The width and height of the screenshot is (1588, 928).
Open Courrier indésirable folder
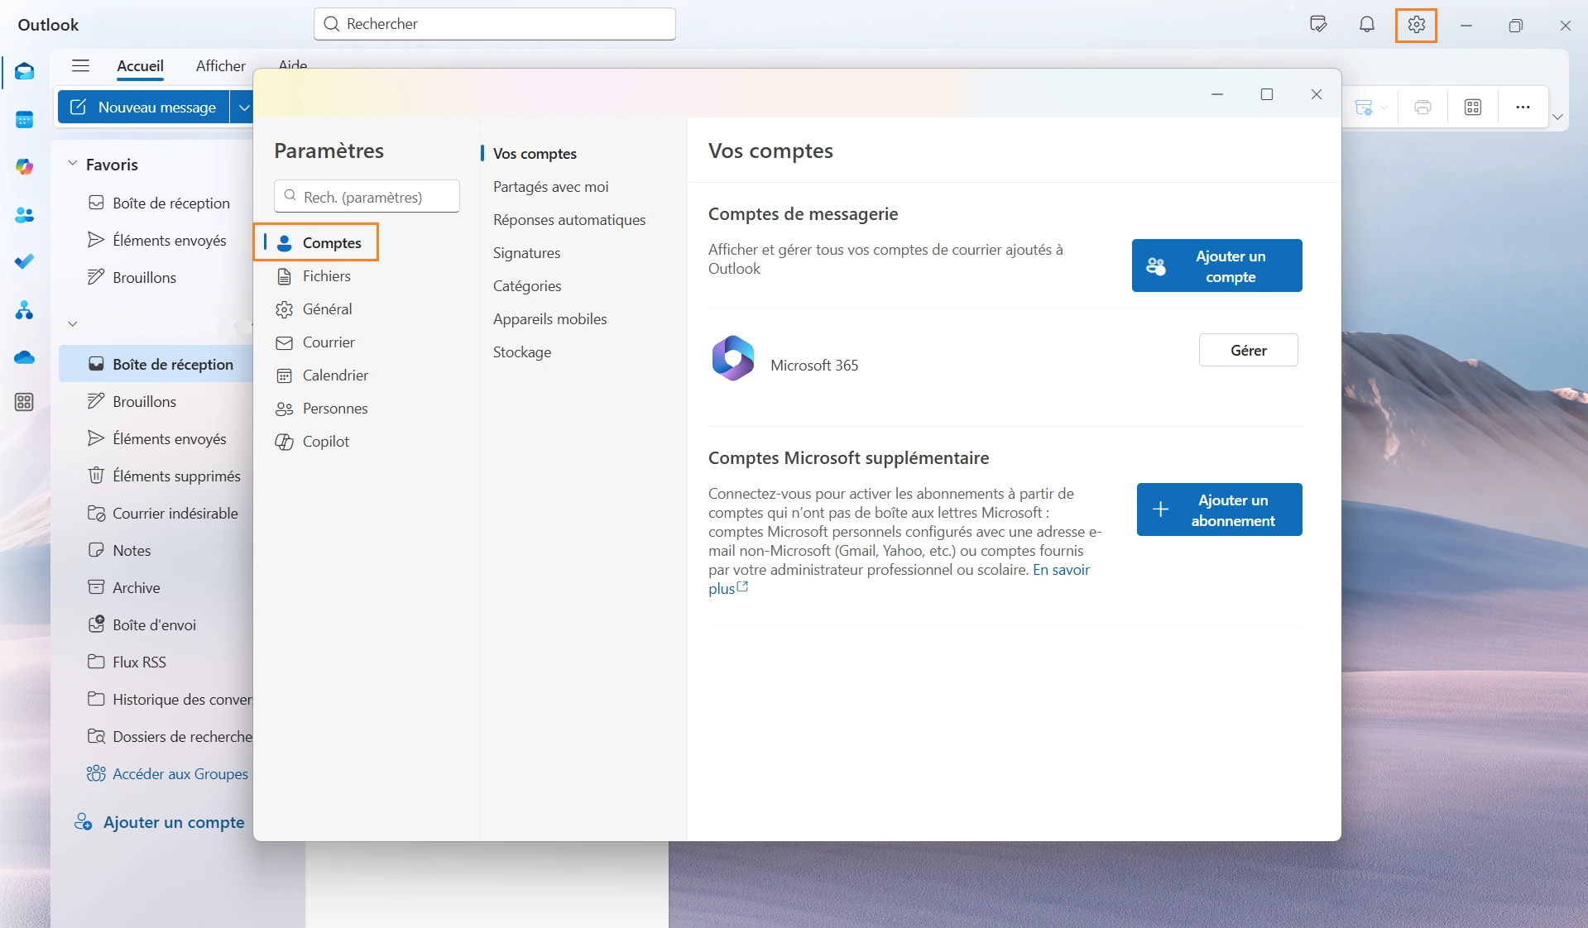click(x=175, y=514)
